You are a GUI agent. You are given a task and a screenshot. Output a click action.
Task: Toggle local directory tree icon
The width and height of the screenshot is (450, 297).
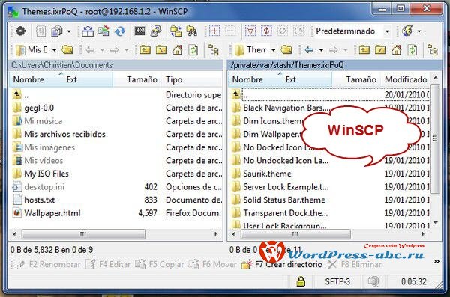coord(214,50)
